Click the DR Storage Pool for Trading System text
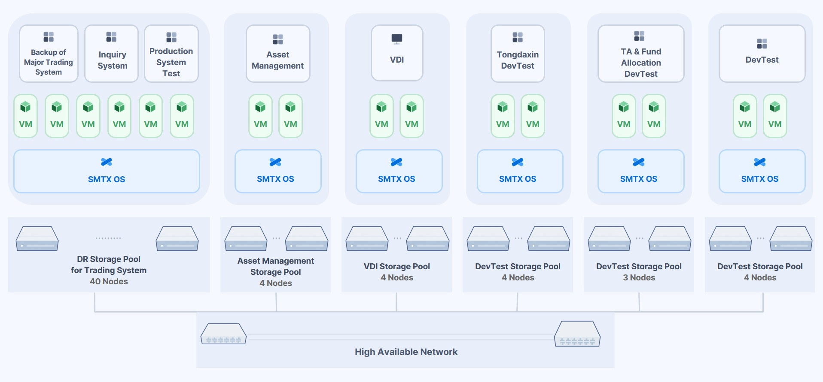Screen dimensions: 823x382 point(109,265)
